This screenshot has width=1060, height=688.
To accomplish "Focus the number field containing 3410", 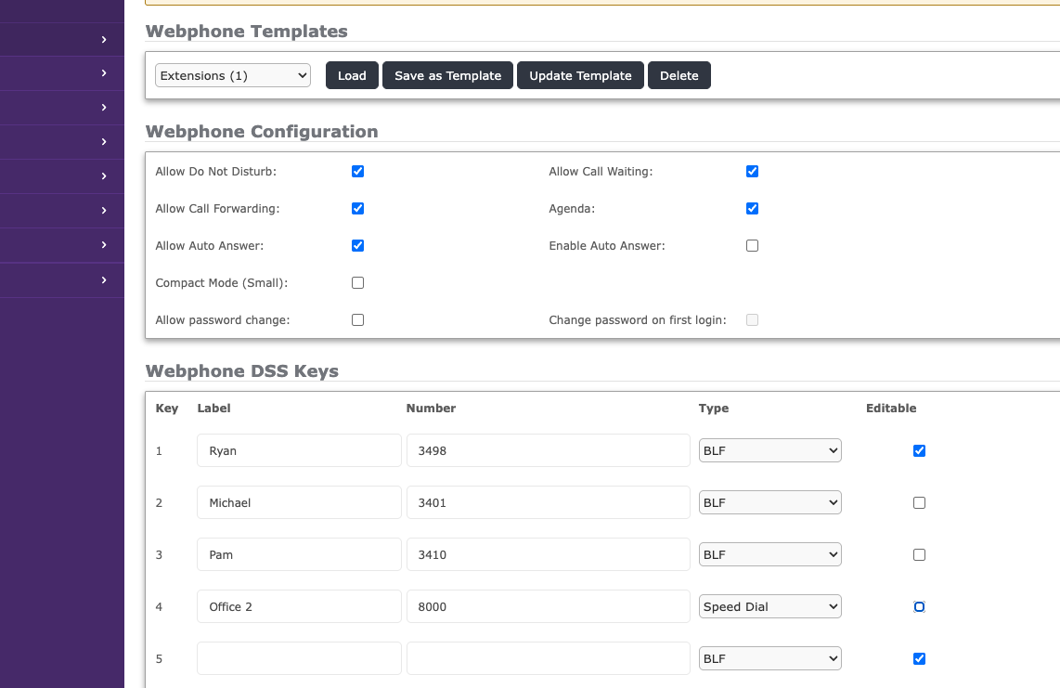I will (549, 554).
